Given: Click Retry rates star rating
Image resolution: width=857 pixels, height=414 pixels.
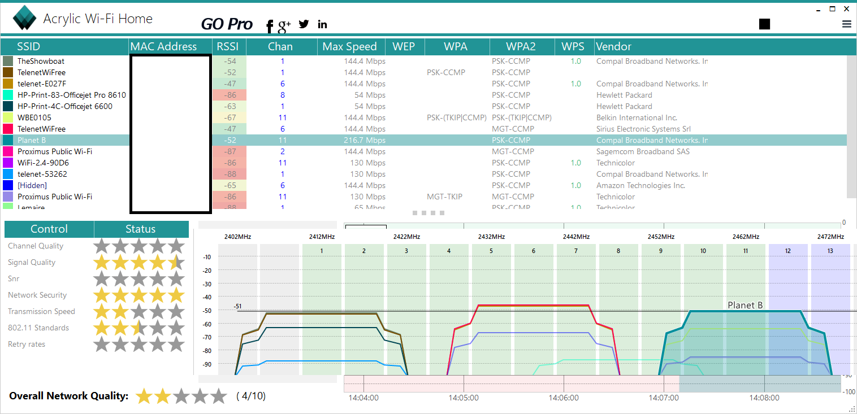Looking at the screenshot, I should 139,344.
